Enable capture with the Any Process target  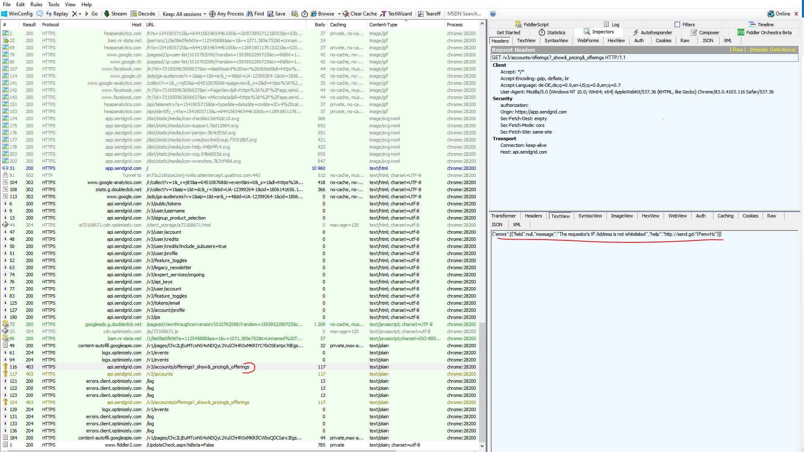226,13
